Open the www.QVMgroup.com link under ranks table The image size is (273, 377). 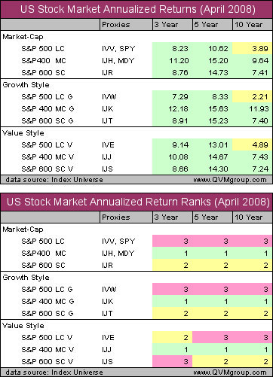coord(230,372)
